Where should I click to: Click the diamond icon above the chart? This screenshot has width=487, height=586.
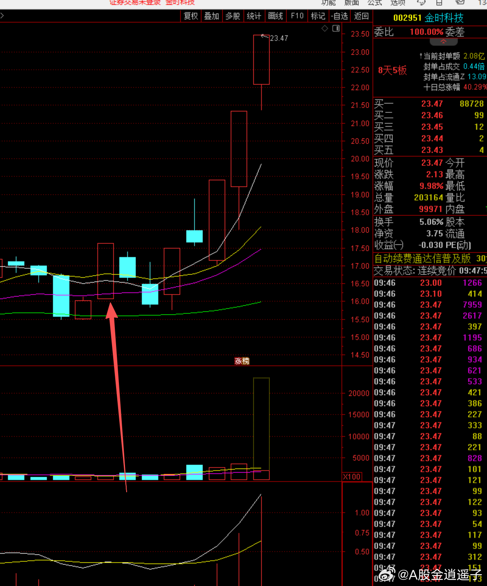(325, 28)
